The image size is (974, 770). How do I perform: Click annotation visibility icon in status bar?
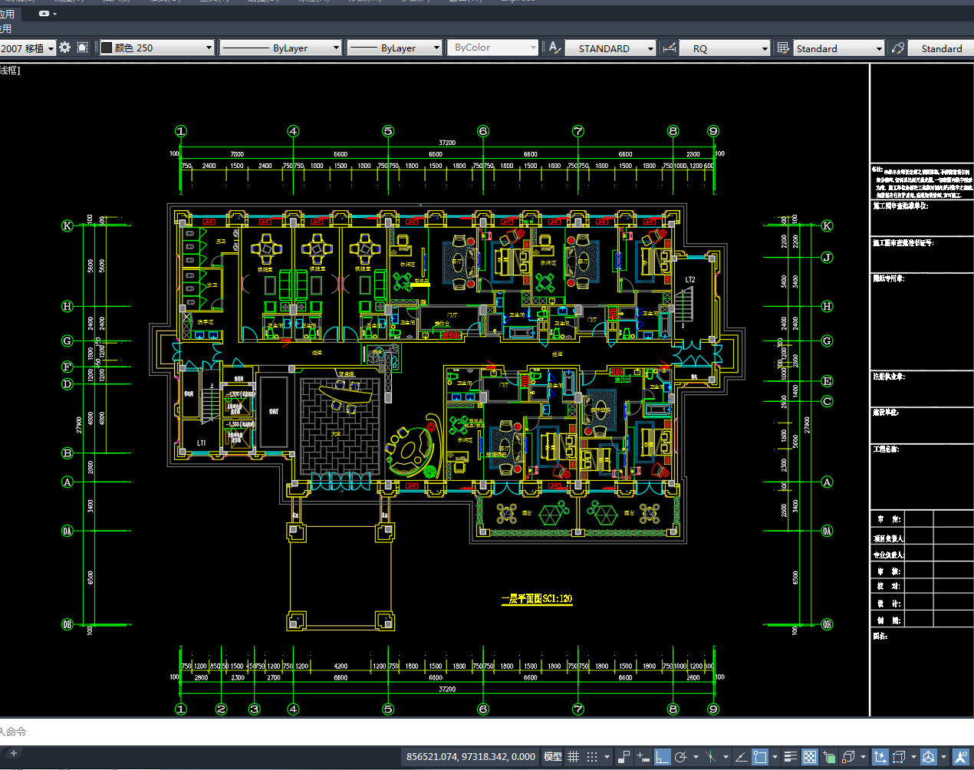(x=961, y=757)
